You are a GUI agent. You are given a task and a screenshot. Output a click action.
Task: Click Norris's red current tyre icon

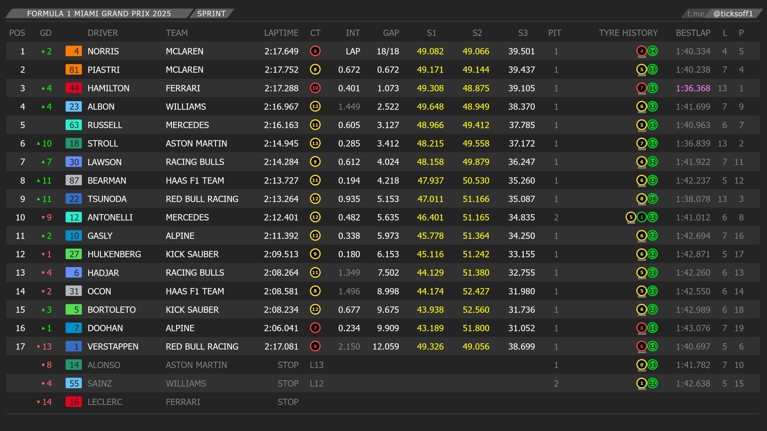click(x=315, y=51)
